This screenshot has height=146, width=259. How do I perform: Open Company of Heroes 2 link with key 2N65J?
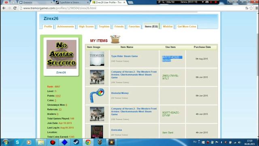134,75
